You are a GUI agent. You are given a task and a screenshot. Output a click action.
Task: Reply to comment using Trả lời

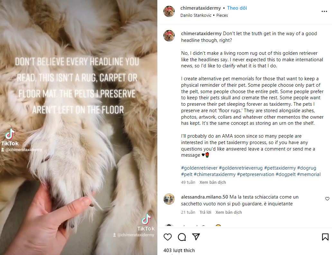tap(205, 212)
